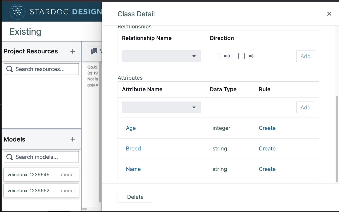Open the Age attribute link
339x212 pixels.
[131, 128]
